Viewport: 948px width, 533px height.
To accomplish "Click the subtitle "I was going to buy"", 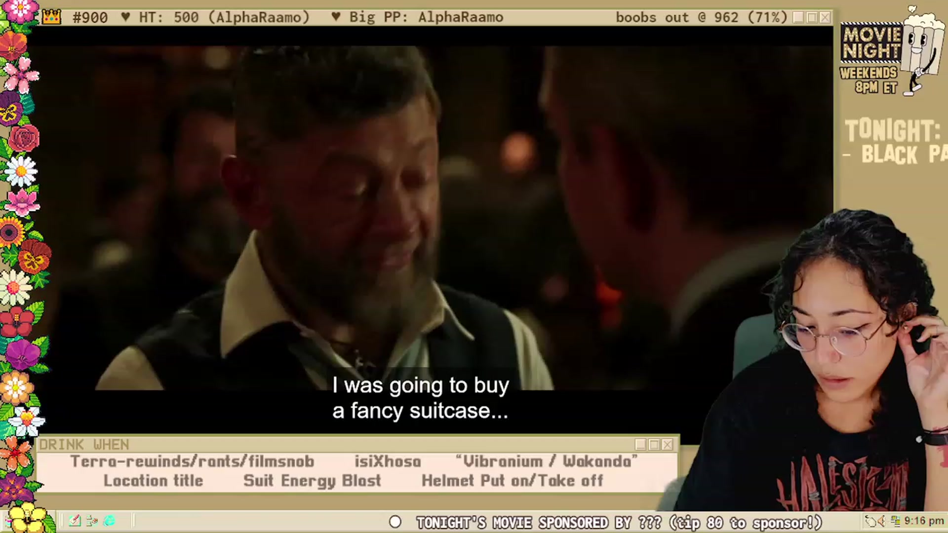I will pos(421,385).
